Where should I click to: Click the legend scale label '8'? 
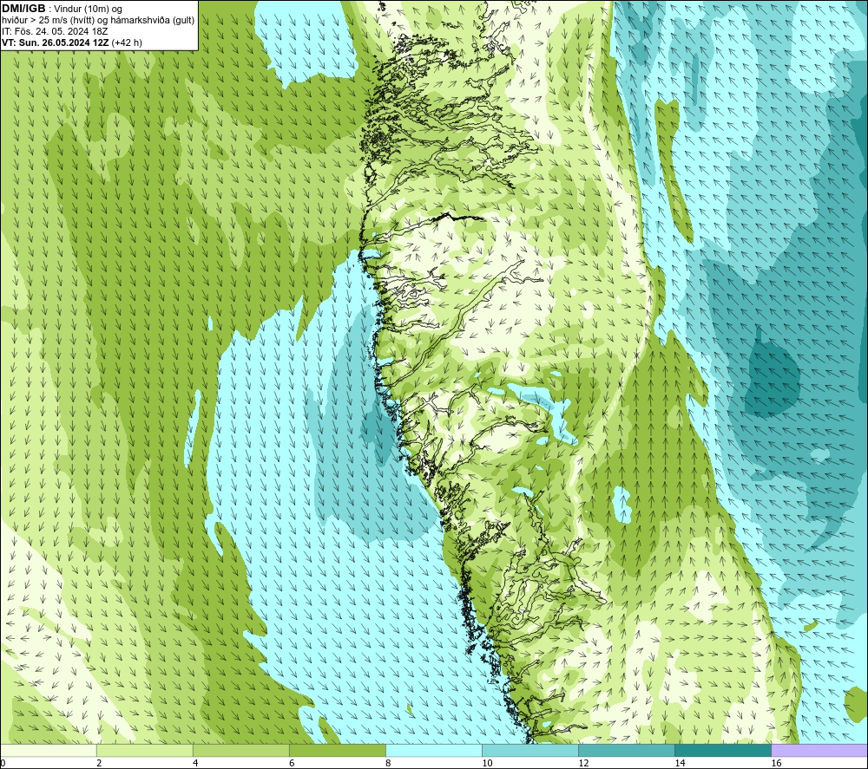coord(387,763)
